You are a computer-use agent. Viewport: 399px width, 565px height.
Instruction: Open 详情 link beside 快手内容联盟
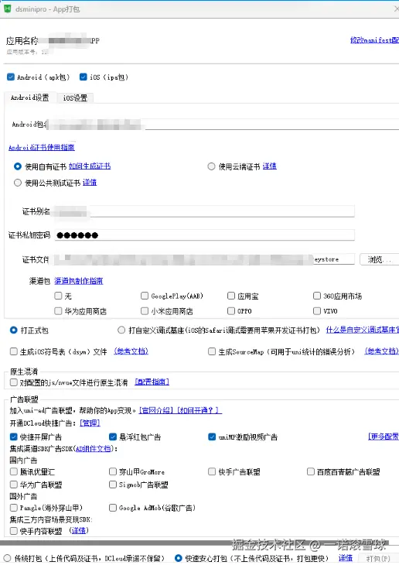[x=79, y=530]
